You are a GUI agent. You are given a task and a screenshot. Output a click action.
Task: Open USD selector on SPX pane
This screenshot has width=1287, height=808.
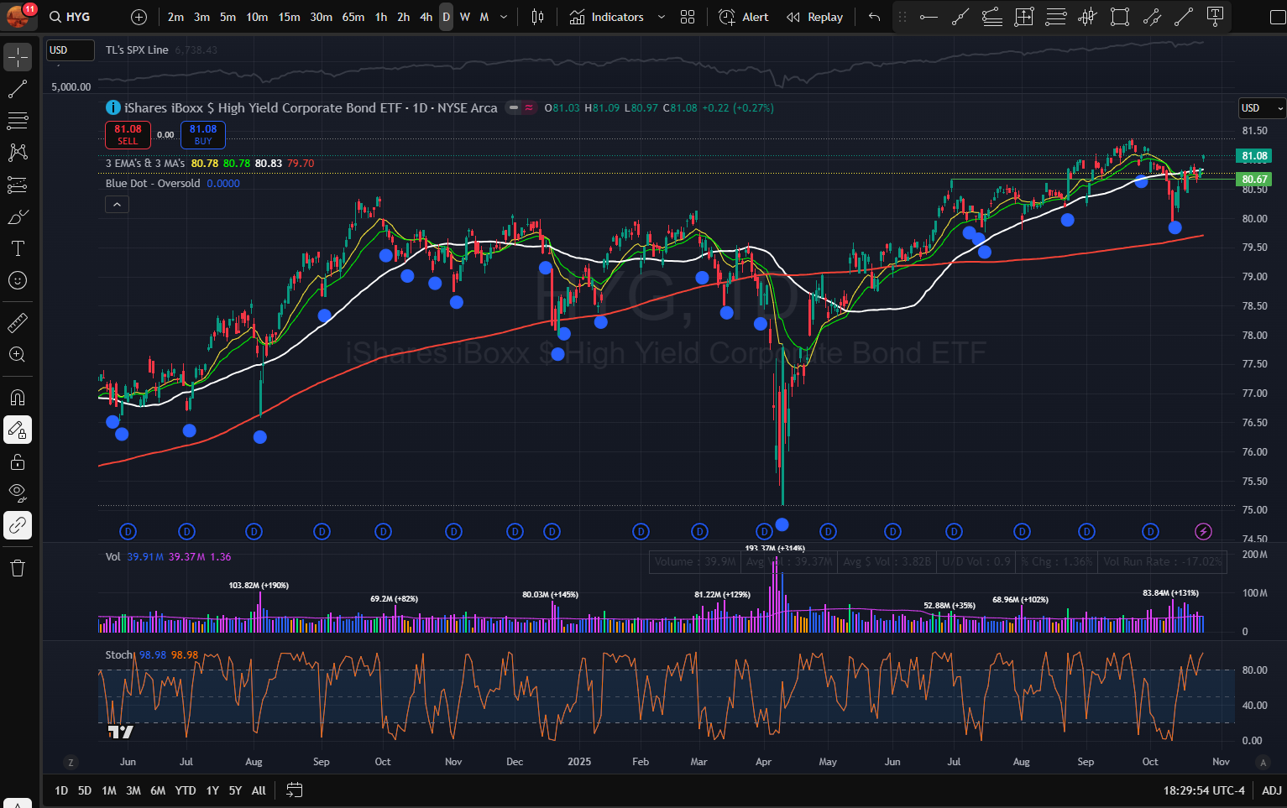pyautogui.click(x=70, y=50)
